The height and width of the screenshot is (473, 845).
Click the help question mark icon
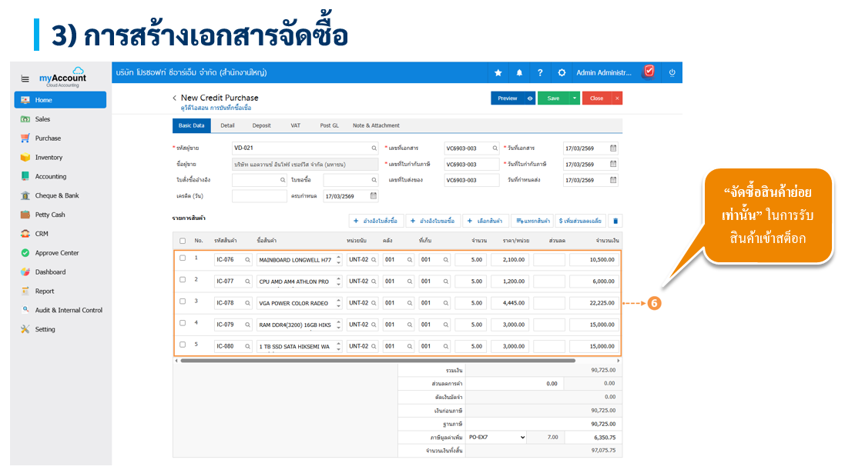(540, 73)
